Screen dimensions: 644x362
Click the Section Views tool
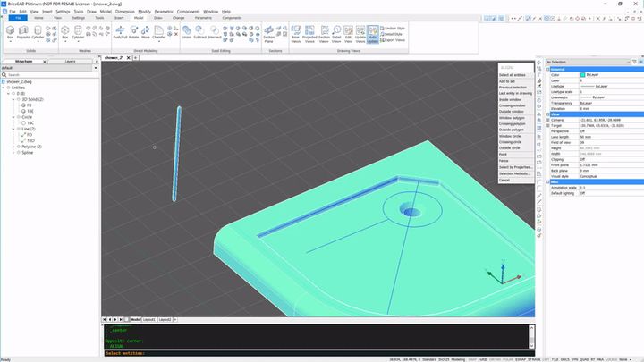pyautogui.click(x=324, y=34)
